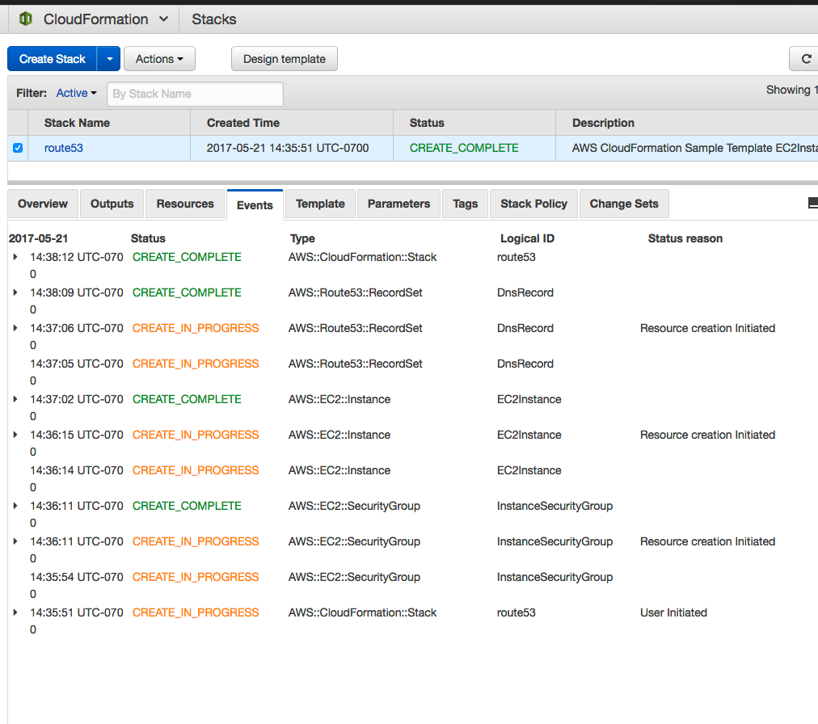Click AWS::Route53::RecordSet type in 14:38:09 event
Viewport: 818px width, 724px height.
[356, 293]
